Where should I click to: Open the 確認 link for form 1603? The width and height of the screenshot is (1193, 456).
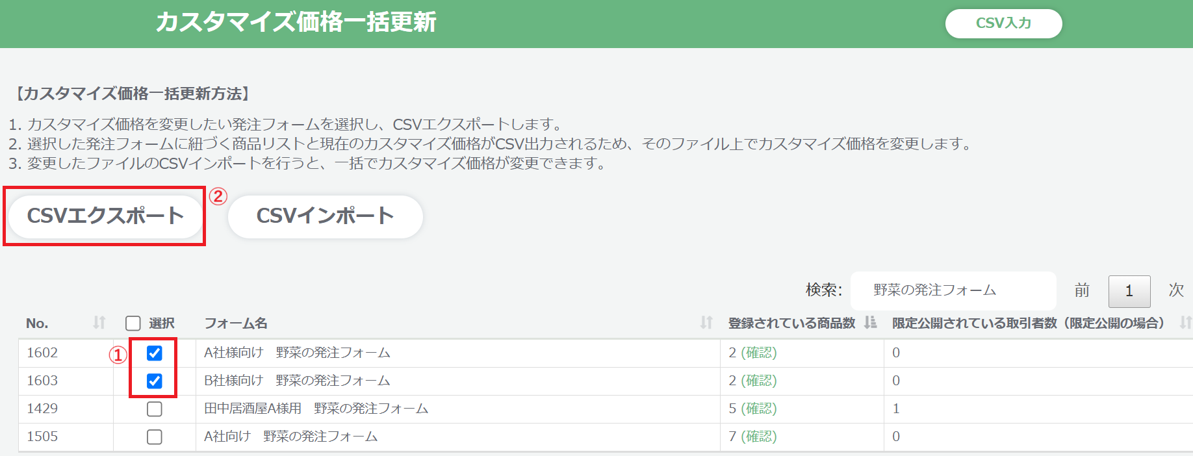click(x=759, y=381)
